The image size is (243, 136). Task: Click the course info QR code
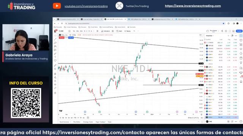[26, 103]
